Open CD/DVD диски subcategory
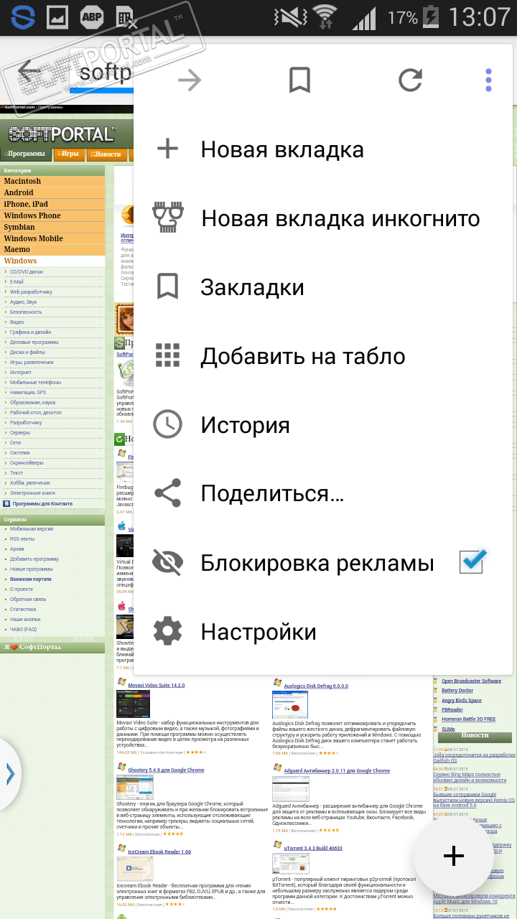 [27, 272]
